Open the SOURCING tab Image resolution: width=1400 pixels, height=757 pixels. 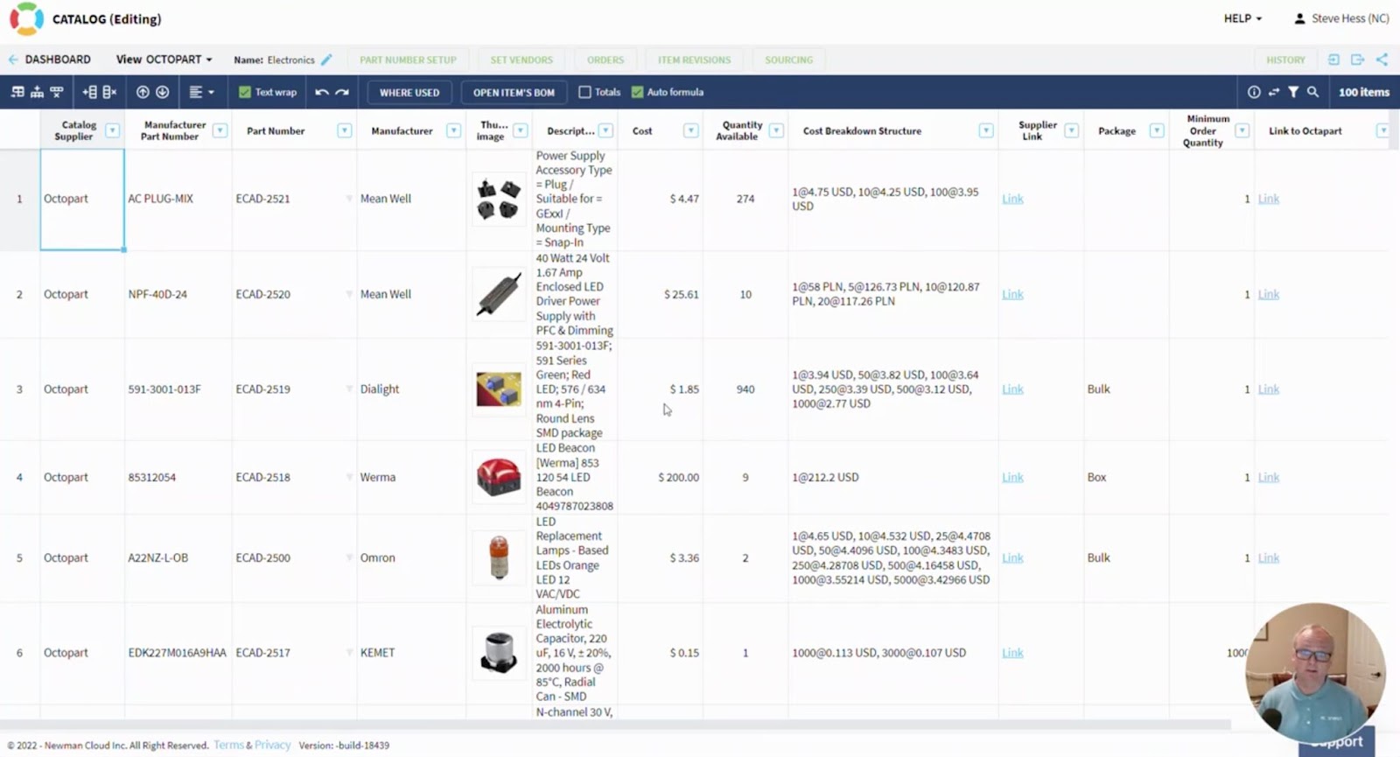[788, 60]
